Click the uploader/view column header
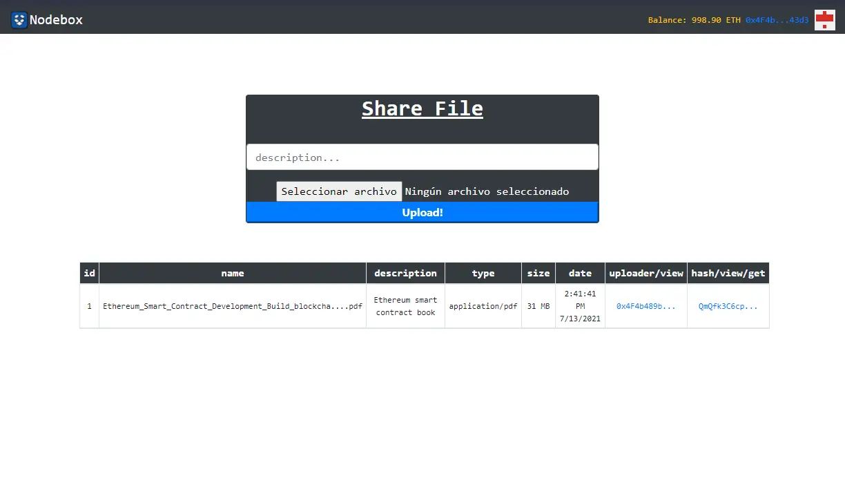845x483 pixels. [x=645, y=273]
